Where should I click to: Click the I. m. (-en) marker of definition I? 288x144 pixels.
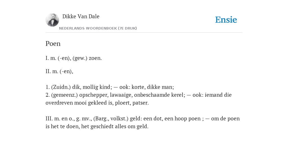(58, 58)
